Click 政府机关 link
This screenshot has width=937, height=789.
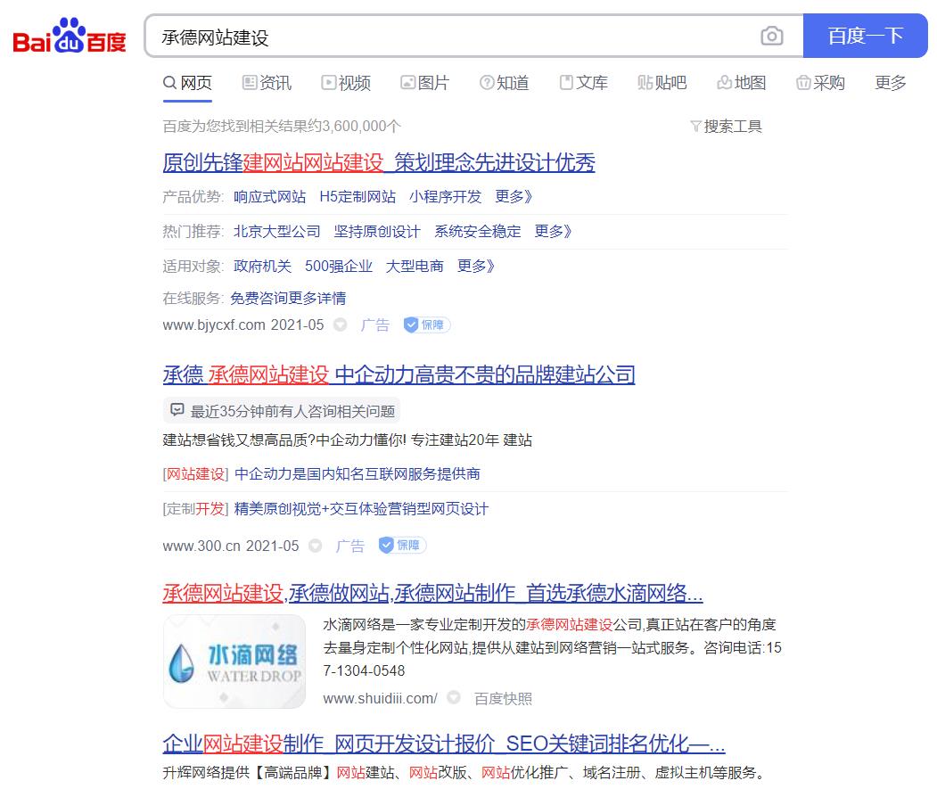pyautogui.click(x=262, y=266)
